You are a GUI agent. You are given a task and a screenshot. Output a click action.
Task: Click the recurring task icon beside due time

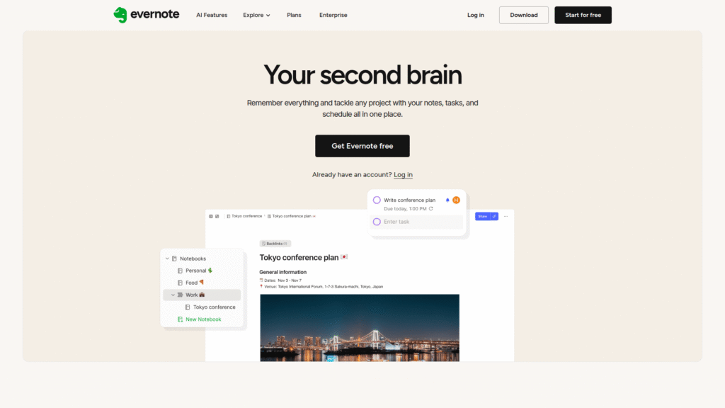431,209
